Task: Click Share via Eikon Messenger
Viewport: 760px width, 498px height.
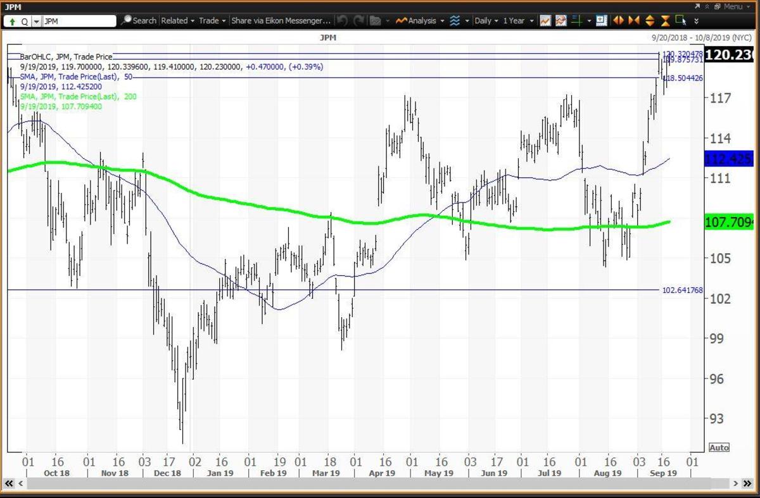Action: [281, 20]
